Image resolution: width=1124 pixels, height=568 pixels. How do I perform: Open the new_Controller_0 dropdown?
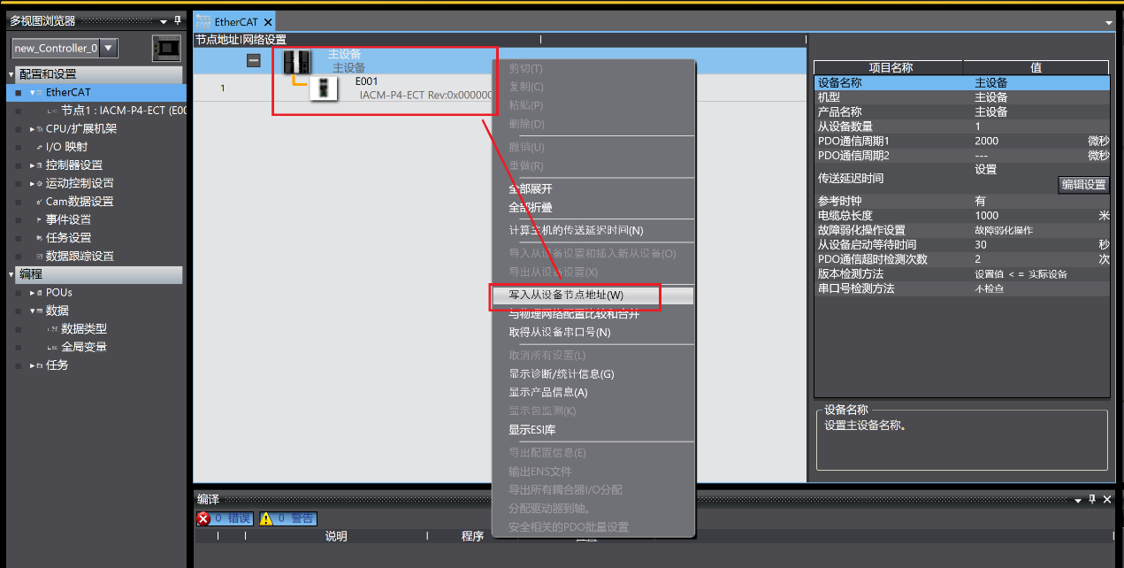click(x=109, y=48)
